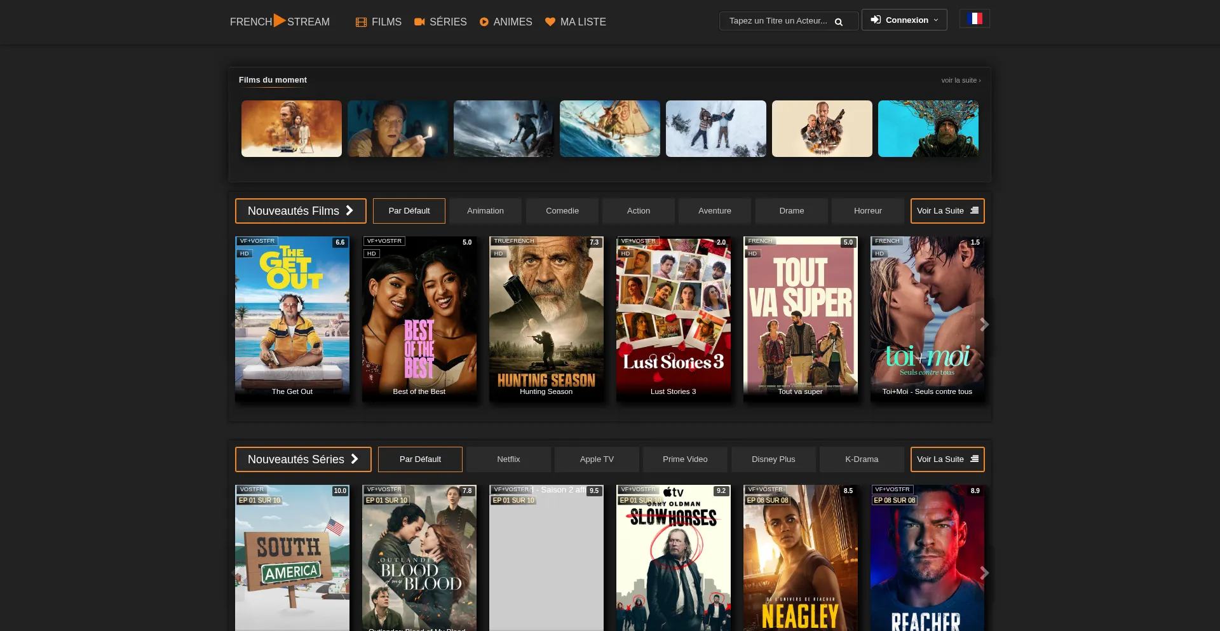Open MA LISTE page

576,22
